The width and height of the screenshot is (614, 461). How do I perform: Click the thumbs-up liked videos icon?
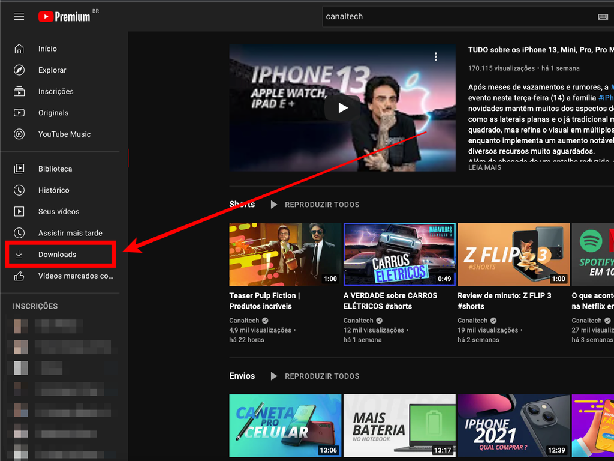point(19,276)
